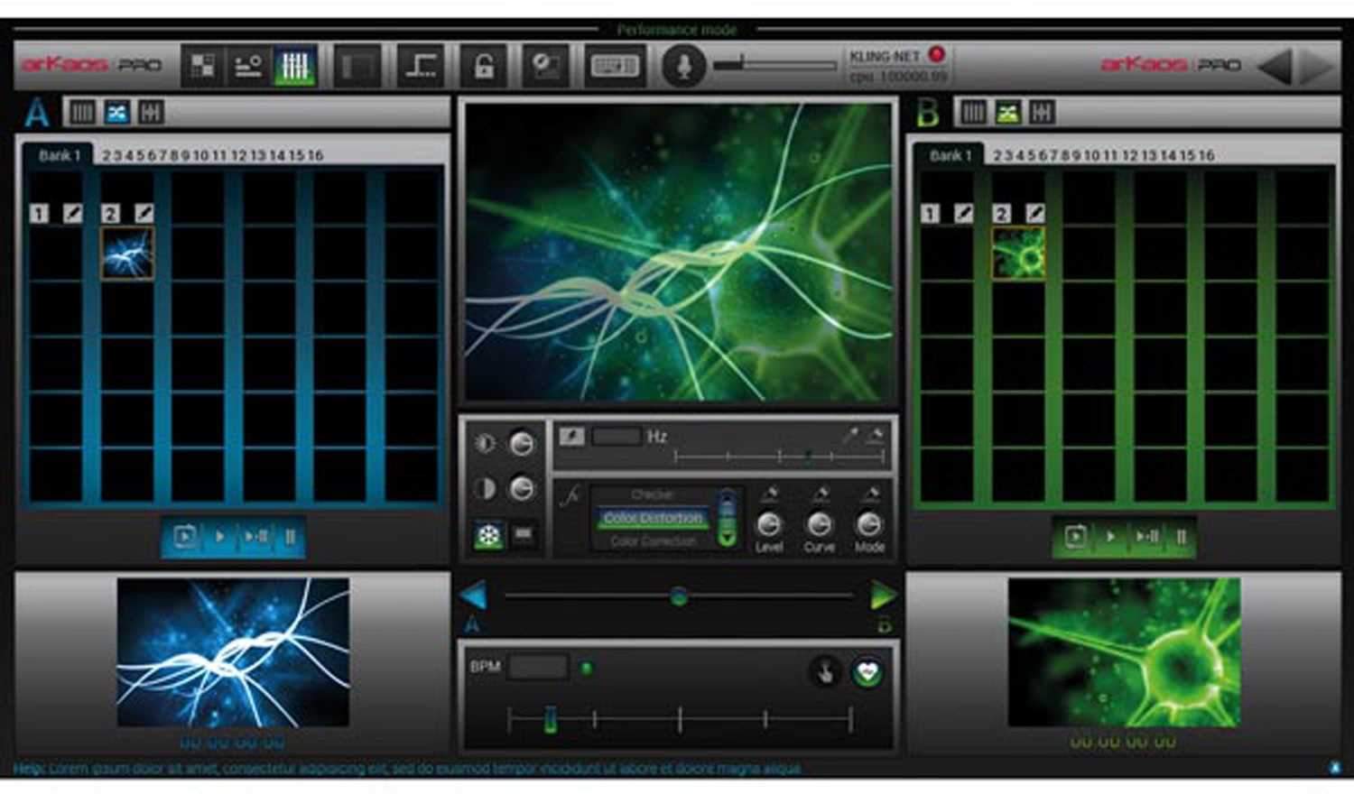Screen dimensions: 1354x794
Task: Click the unlocked padlock icon in toolbar
Action: 484,65
